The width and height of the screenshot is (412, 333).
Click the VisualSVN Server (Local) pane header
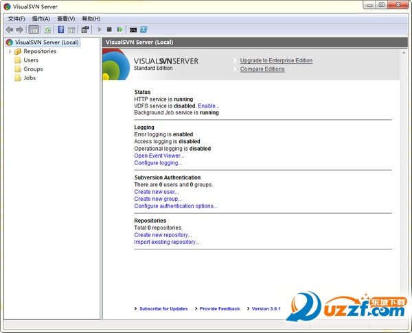[255, 42]
